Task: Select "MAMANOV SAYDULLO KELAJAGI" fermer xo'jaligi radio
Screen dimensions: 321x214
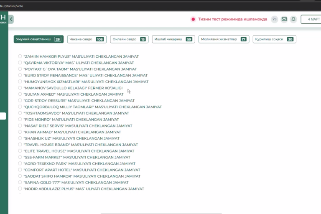Action: 20,88
